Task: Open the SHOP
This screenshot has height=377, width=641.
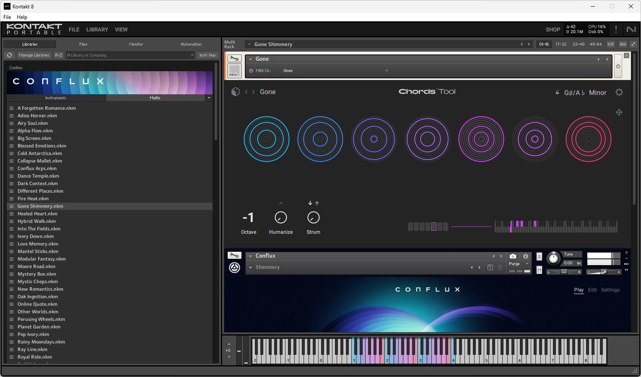Action: tap(553, 30)
